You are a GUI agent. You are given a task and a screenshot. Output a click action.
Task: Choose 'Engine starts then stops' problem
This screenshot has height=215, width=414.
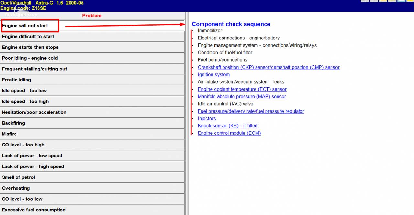coord(92,47)
